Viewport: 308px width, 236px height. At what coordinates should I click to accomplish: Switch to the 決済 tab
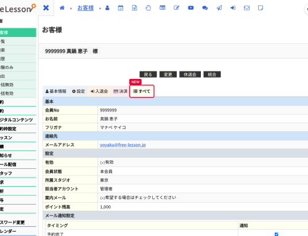pos(121,91)
